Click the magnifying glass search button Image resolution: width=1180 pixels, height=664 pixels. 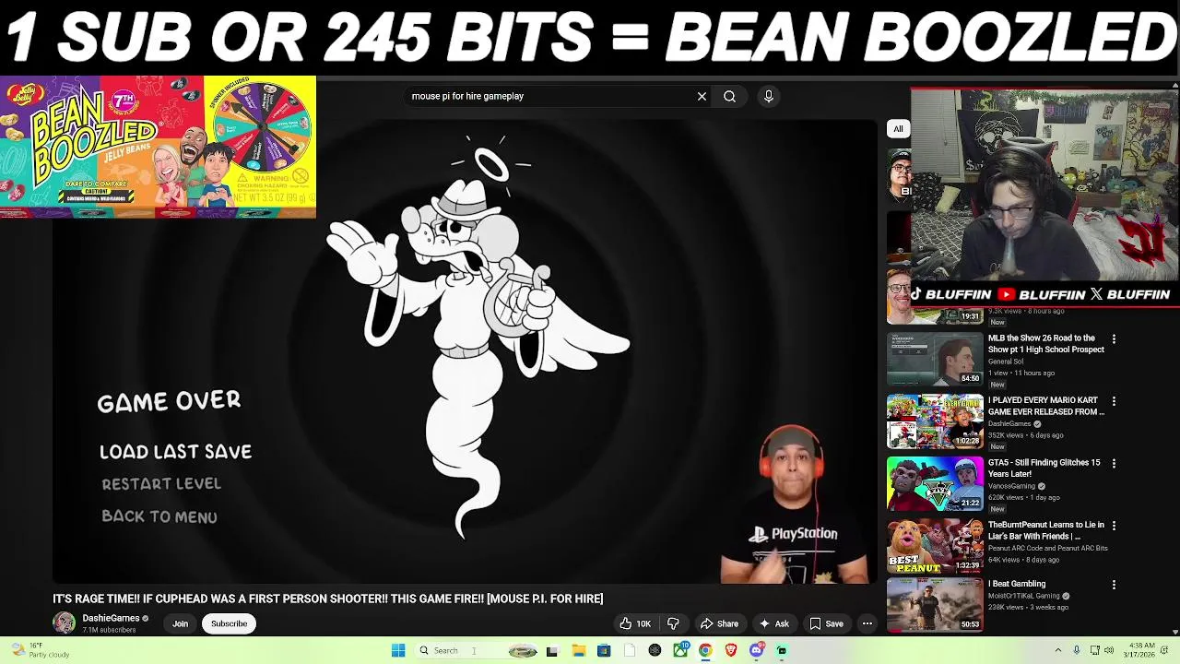[729, 96]
